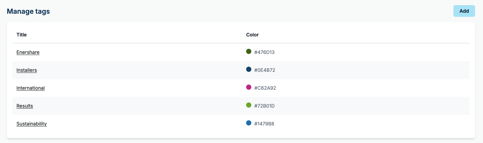Click the light green Results color dot
Image resolution: width=483 pixels, height=143 pixels.
[249, 105]
